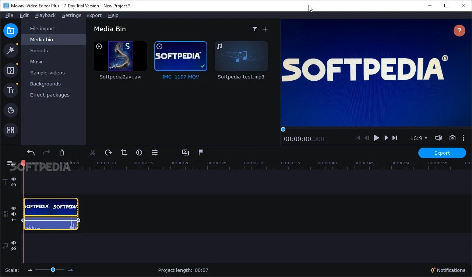Open the File menu
The height and width of the screenshot is (277, 472).
[x=9, y=15]
